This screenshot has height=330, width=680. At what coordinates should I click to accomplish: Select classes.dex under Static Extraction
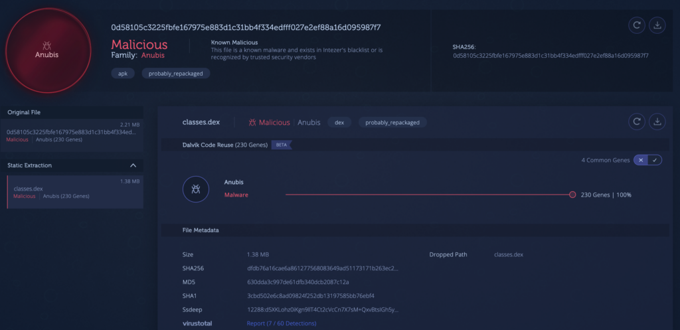75,192
